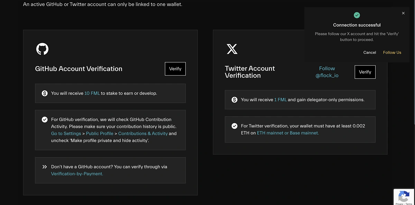Open the Contributions & Activity link
This screenshot has width=415, height=205.
click(x=143, y=134)
